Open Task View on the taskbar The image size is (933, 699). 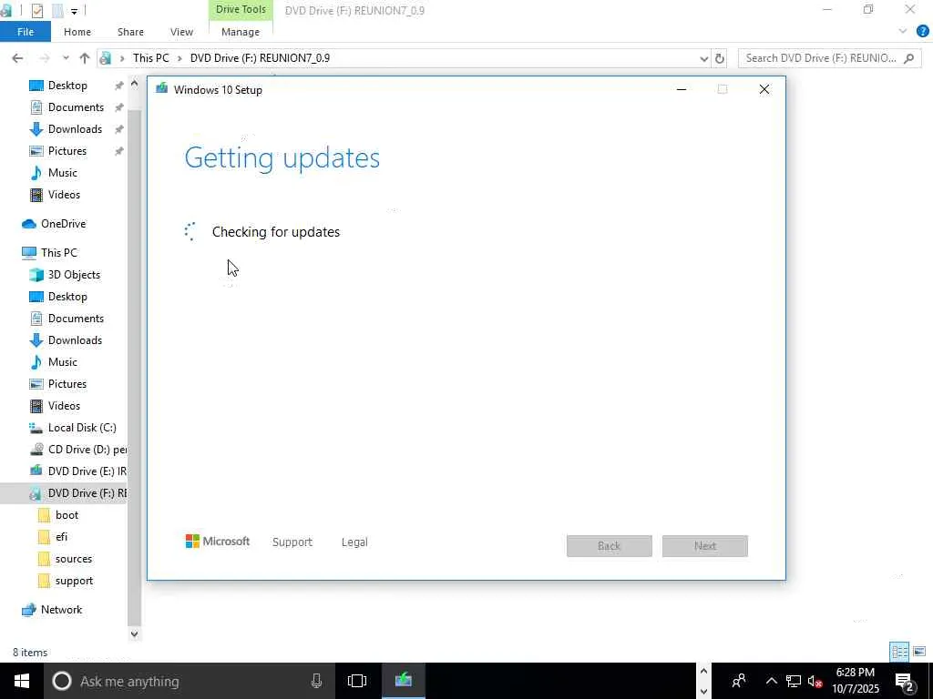tap(357, 681)
